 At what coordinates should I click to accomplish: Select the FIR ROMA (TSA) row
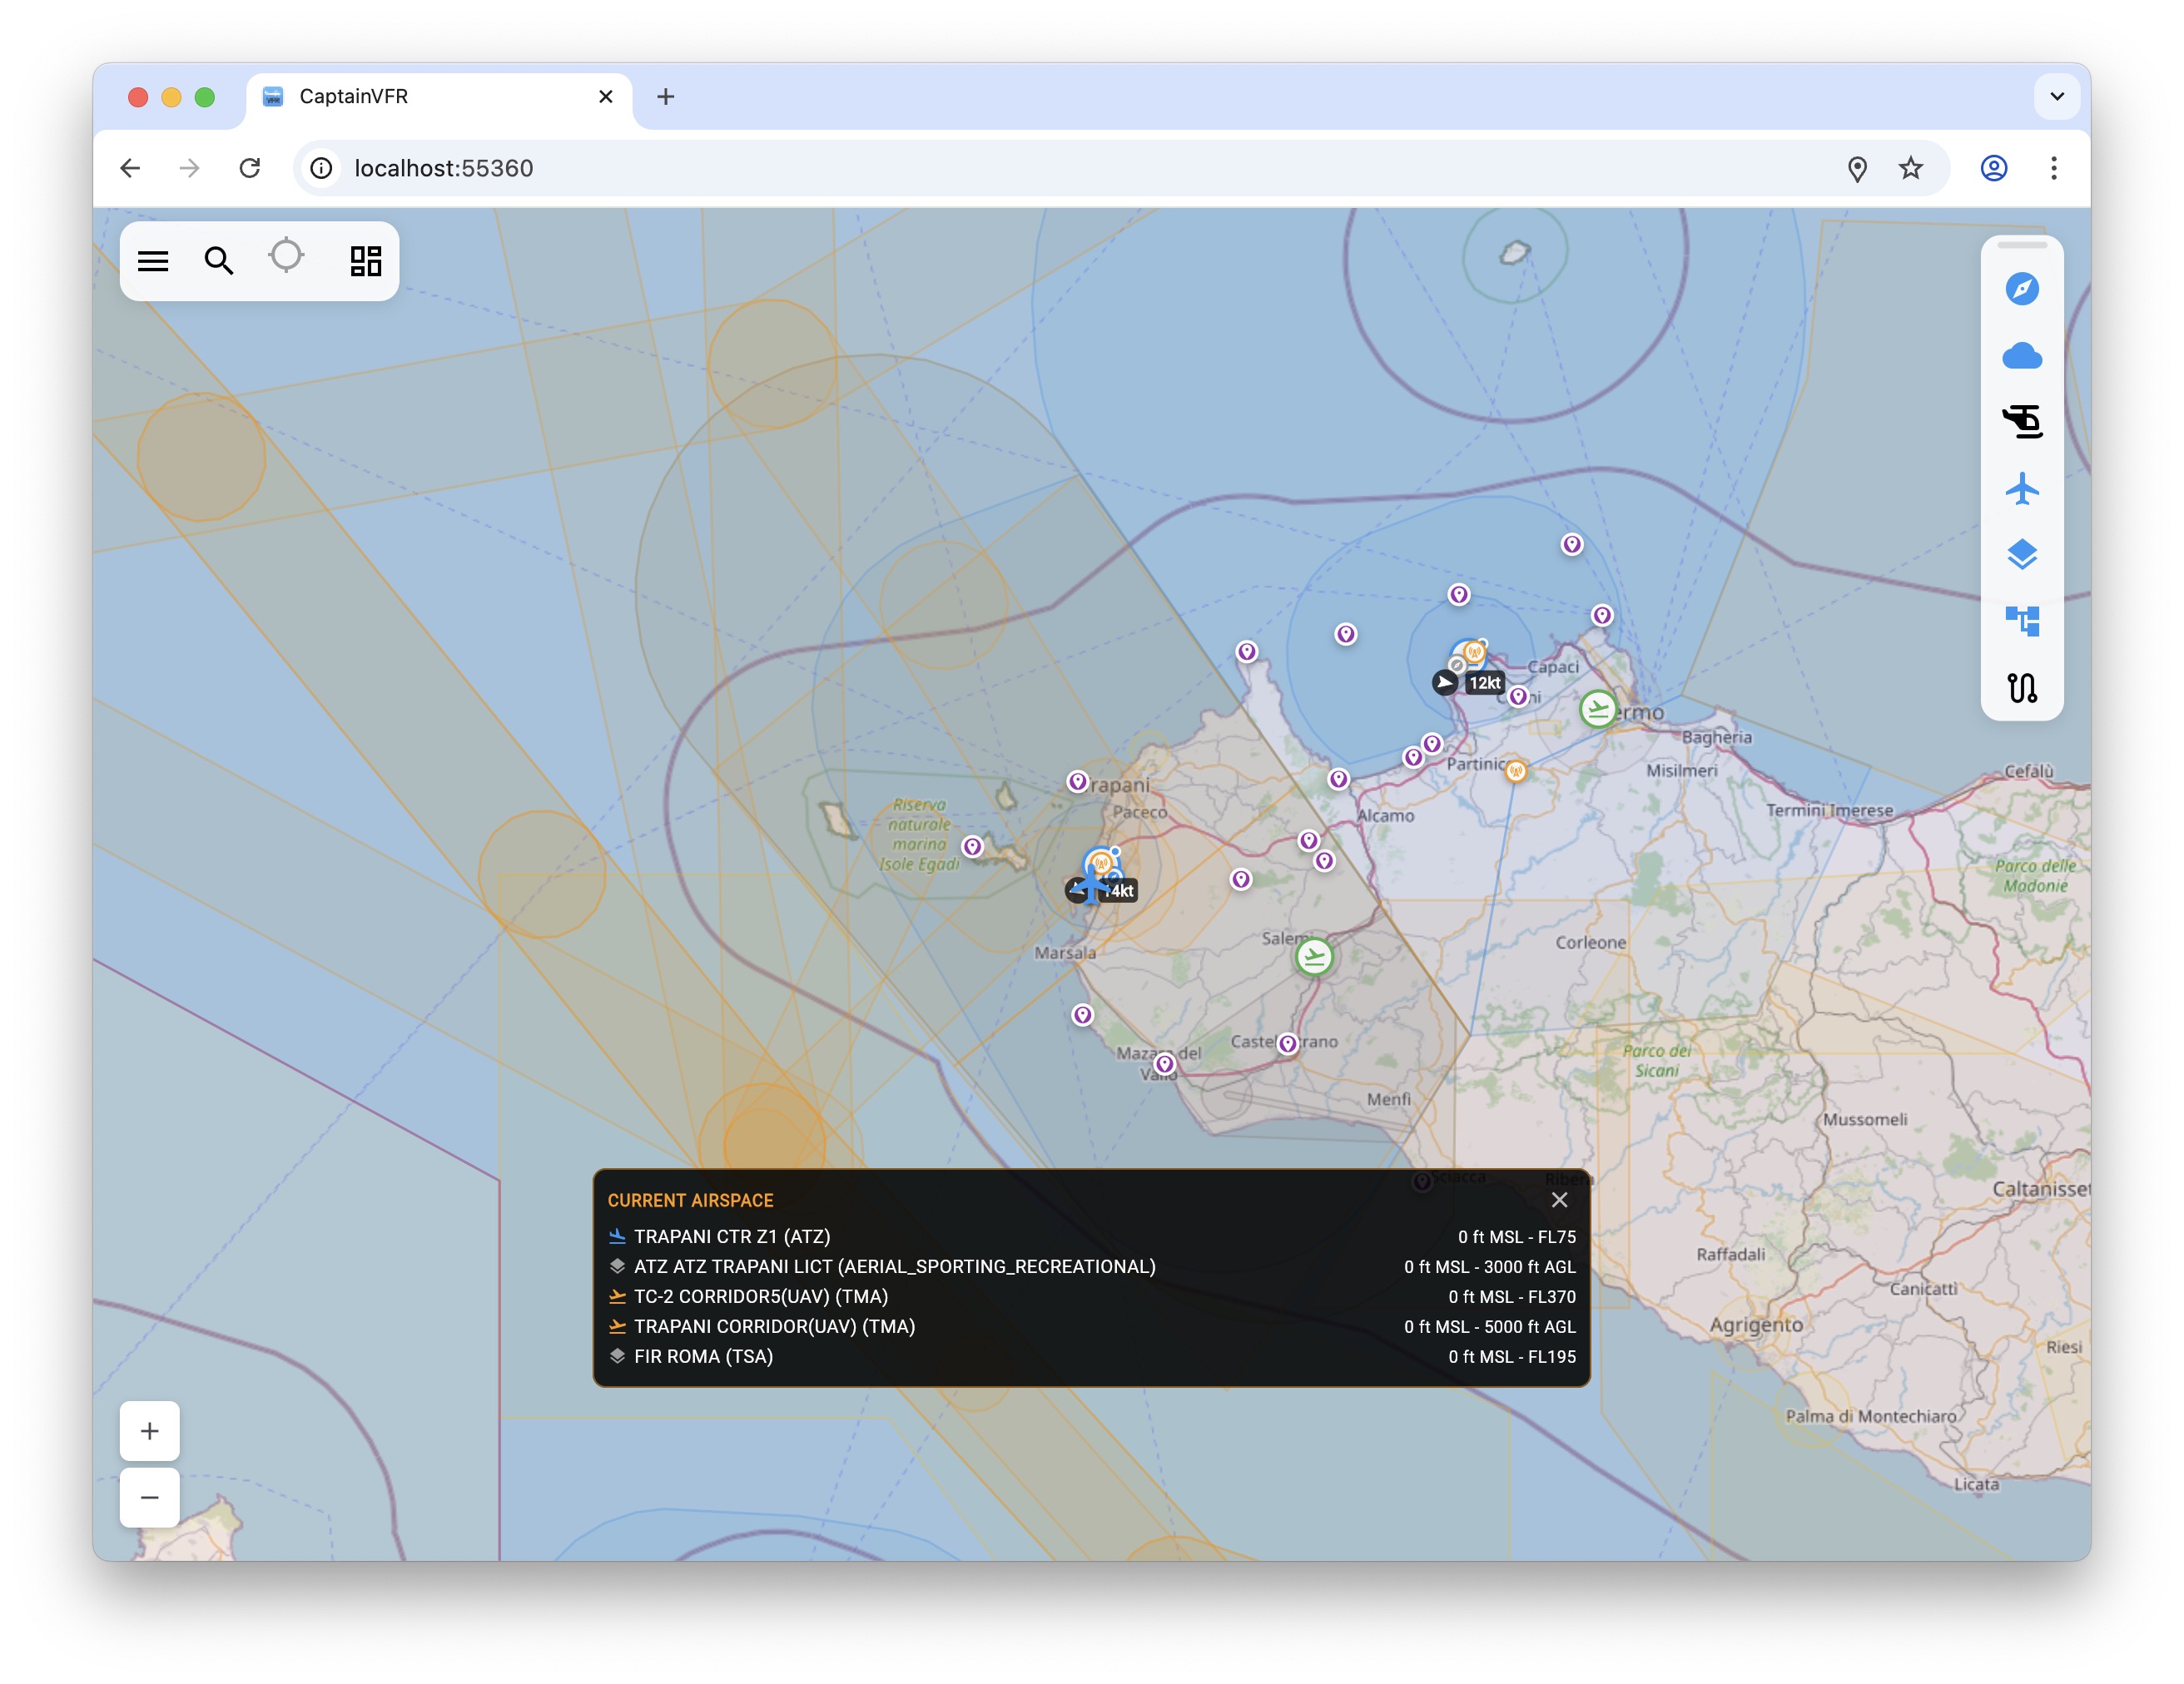point(1091,1356)
